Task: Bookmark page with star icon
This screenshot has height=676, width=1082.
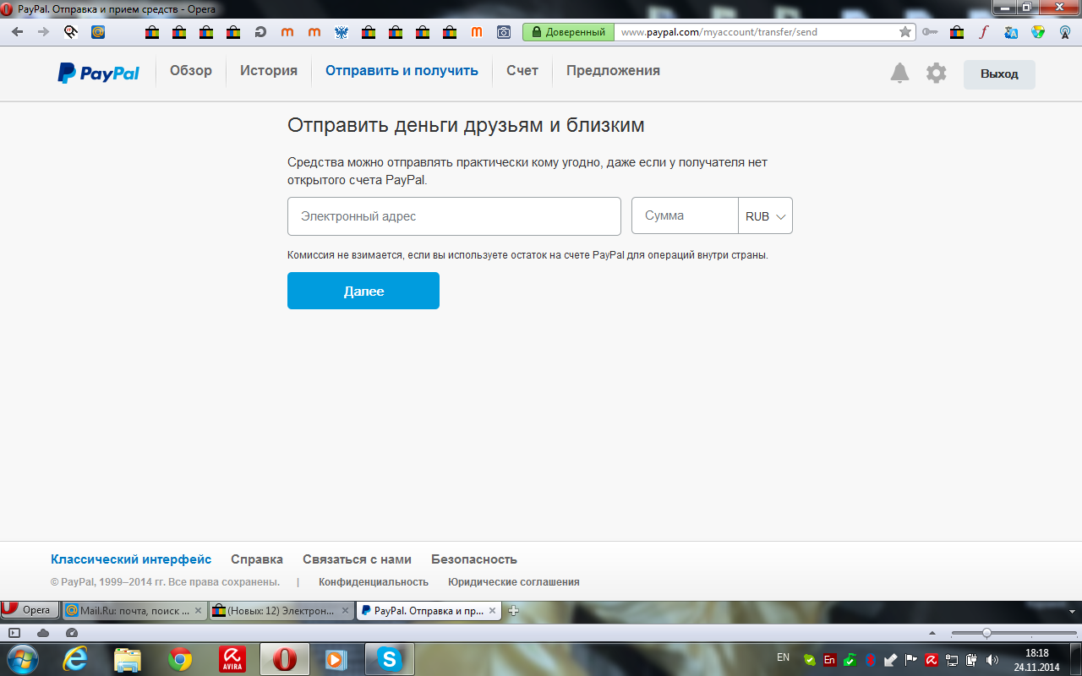Action: 905,32
